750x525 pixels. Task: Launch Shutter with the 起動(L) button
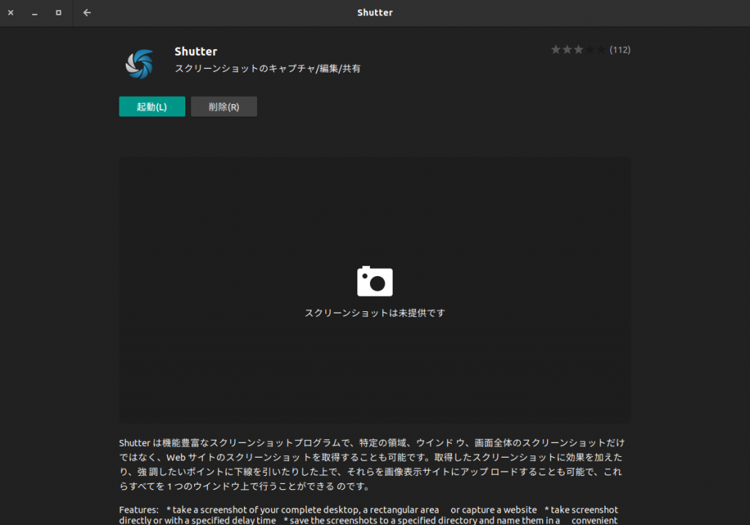click(152, 107)
